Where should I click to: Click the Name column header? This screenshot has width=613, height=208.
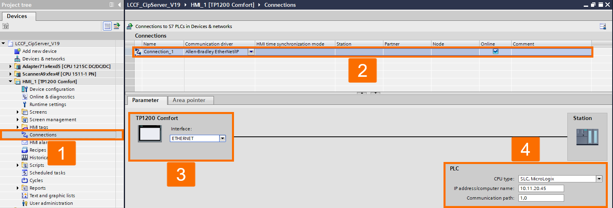[x=163, y=44]
